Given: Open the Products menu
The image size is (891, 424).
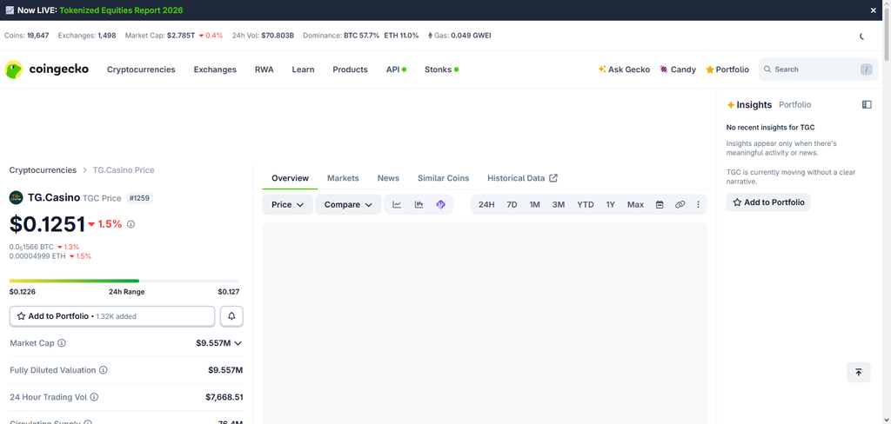Looking at the screenshot, I should (x=350, y=70).
